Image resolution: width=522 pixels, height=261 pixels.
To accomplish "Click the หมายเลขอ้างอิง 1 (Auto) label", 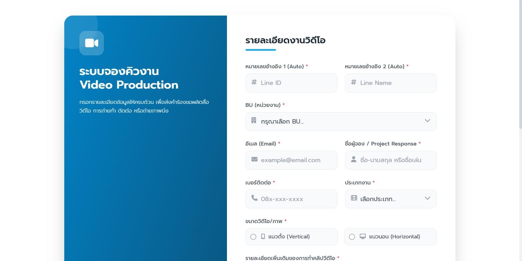I will (x=274, y=66).
